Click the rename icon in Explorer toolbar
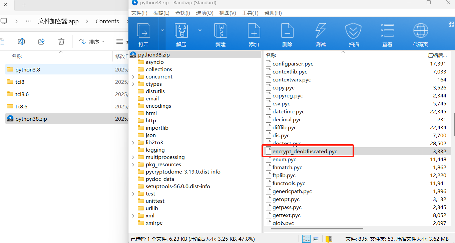Screen dimensions: 455x243 (21, 42)
